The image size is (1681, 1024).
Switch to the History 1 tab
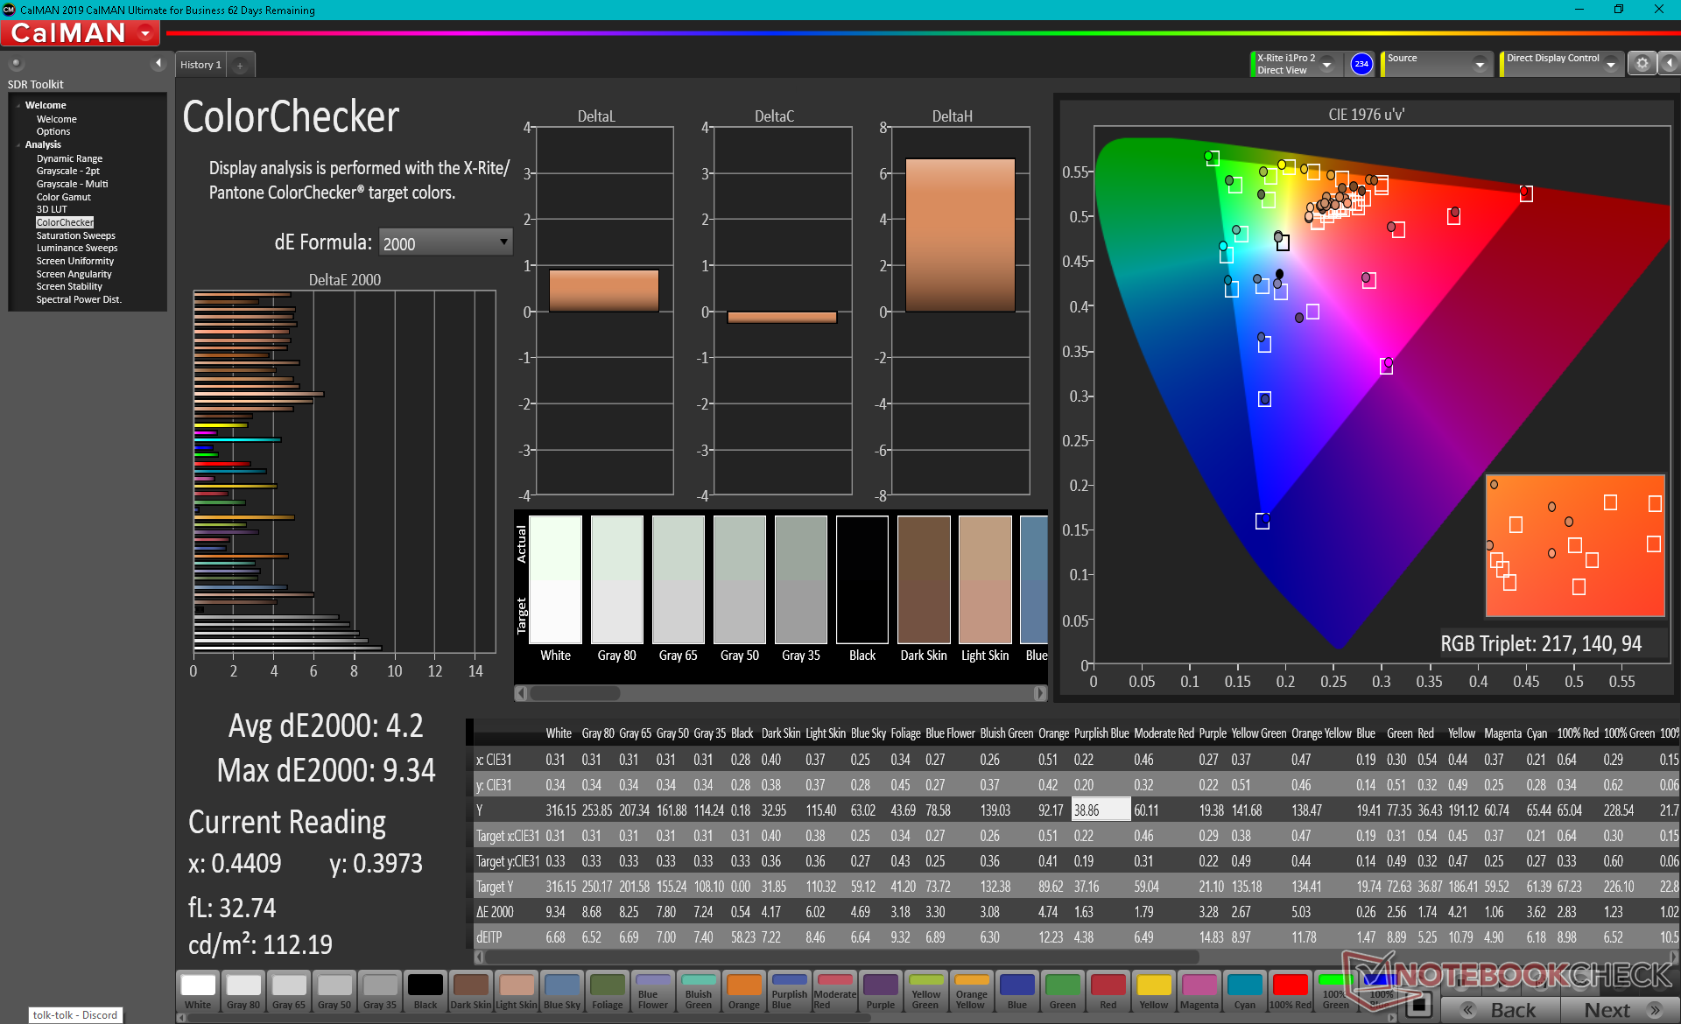point(200,65)
